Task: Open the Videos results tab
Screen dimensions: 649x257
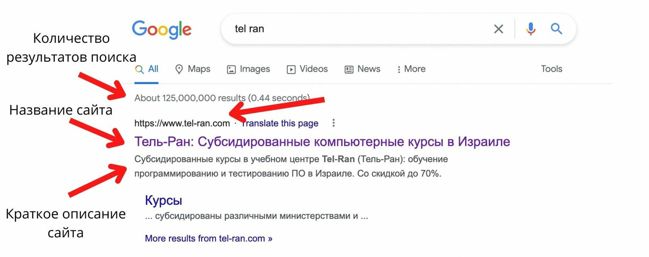Action: (307, 69)
